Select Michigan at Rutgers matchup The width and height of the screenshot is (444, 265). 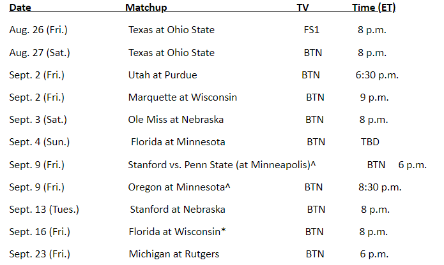174,254
